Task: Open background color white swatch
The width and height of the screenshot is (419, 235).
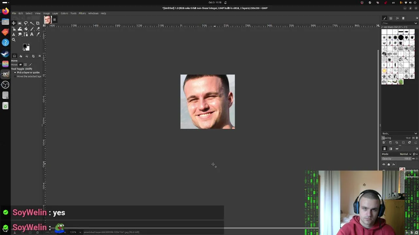Action: pos(28,49)
